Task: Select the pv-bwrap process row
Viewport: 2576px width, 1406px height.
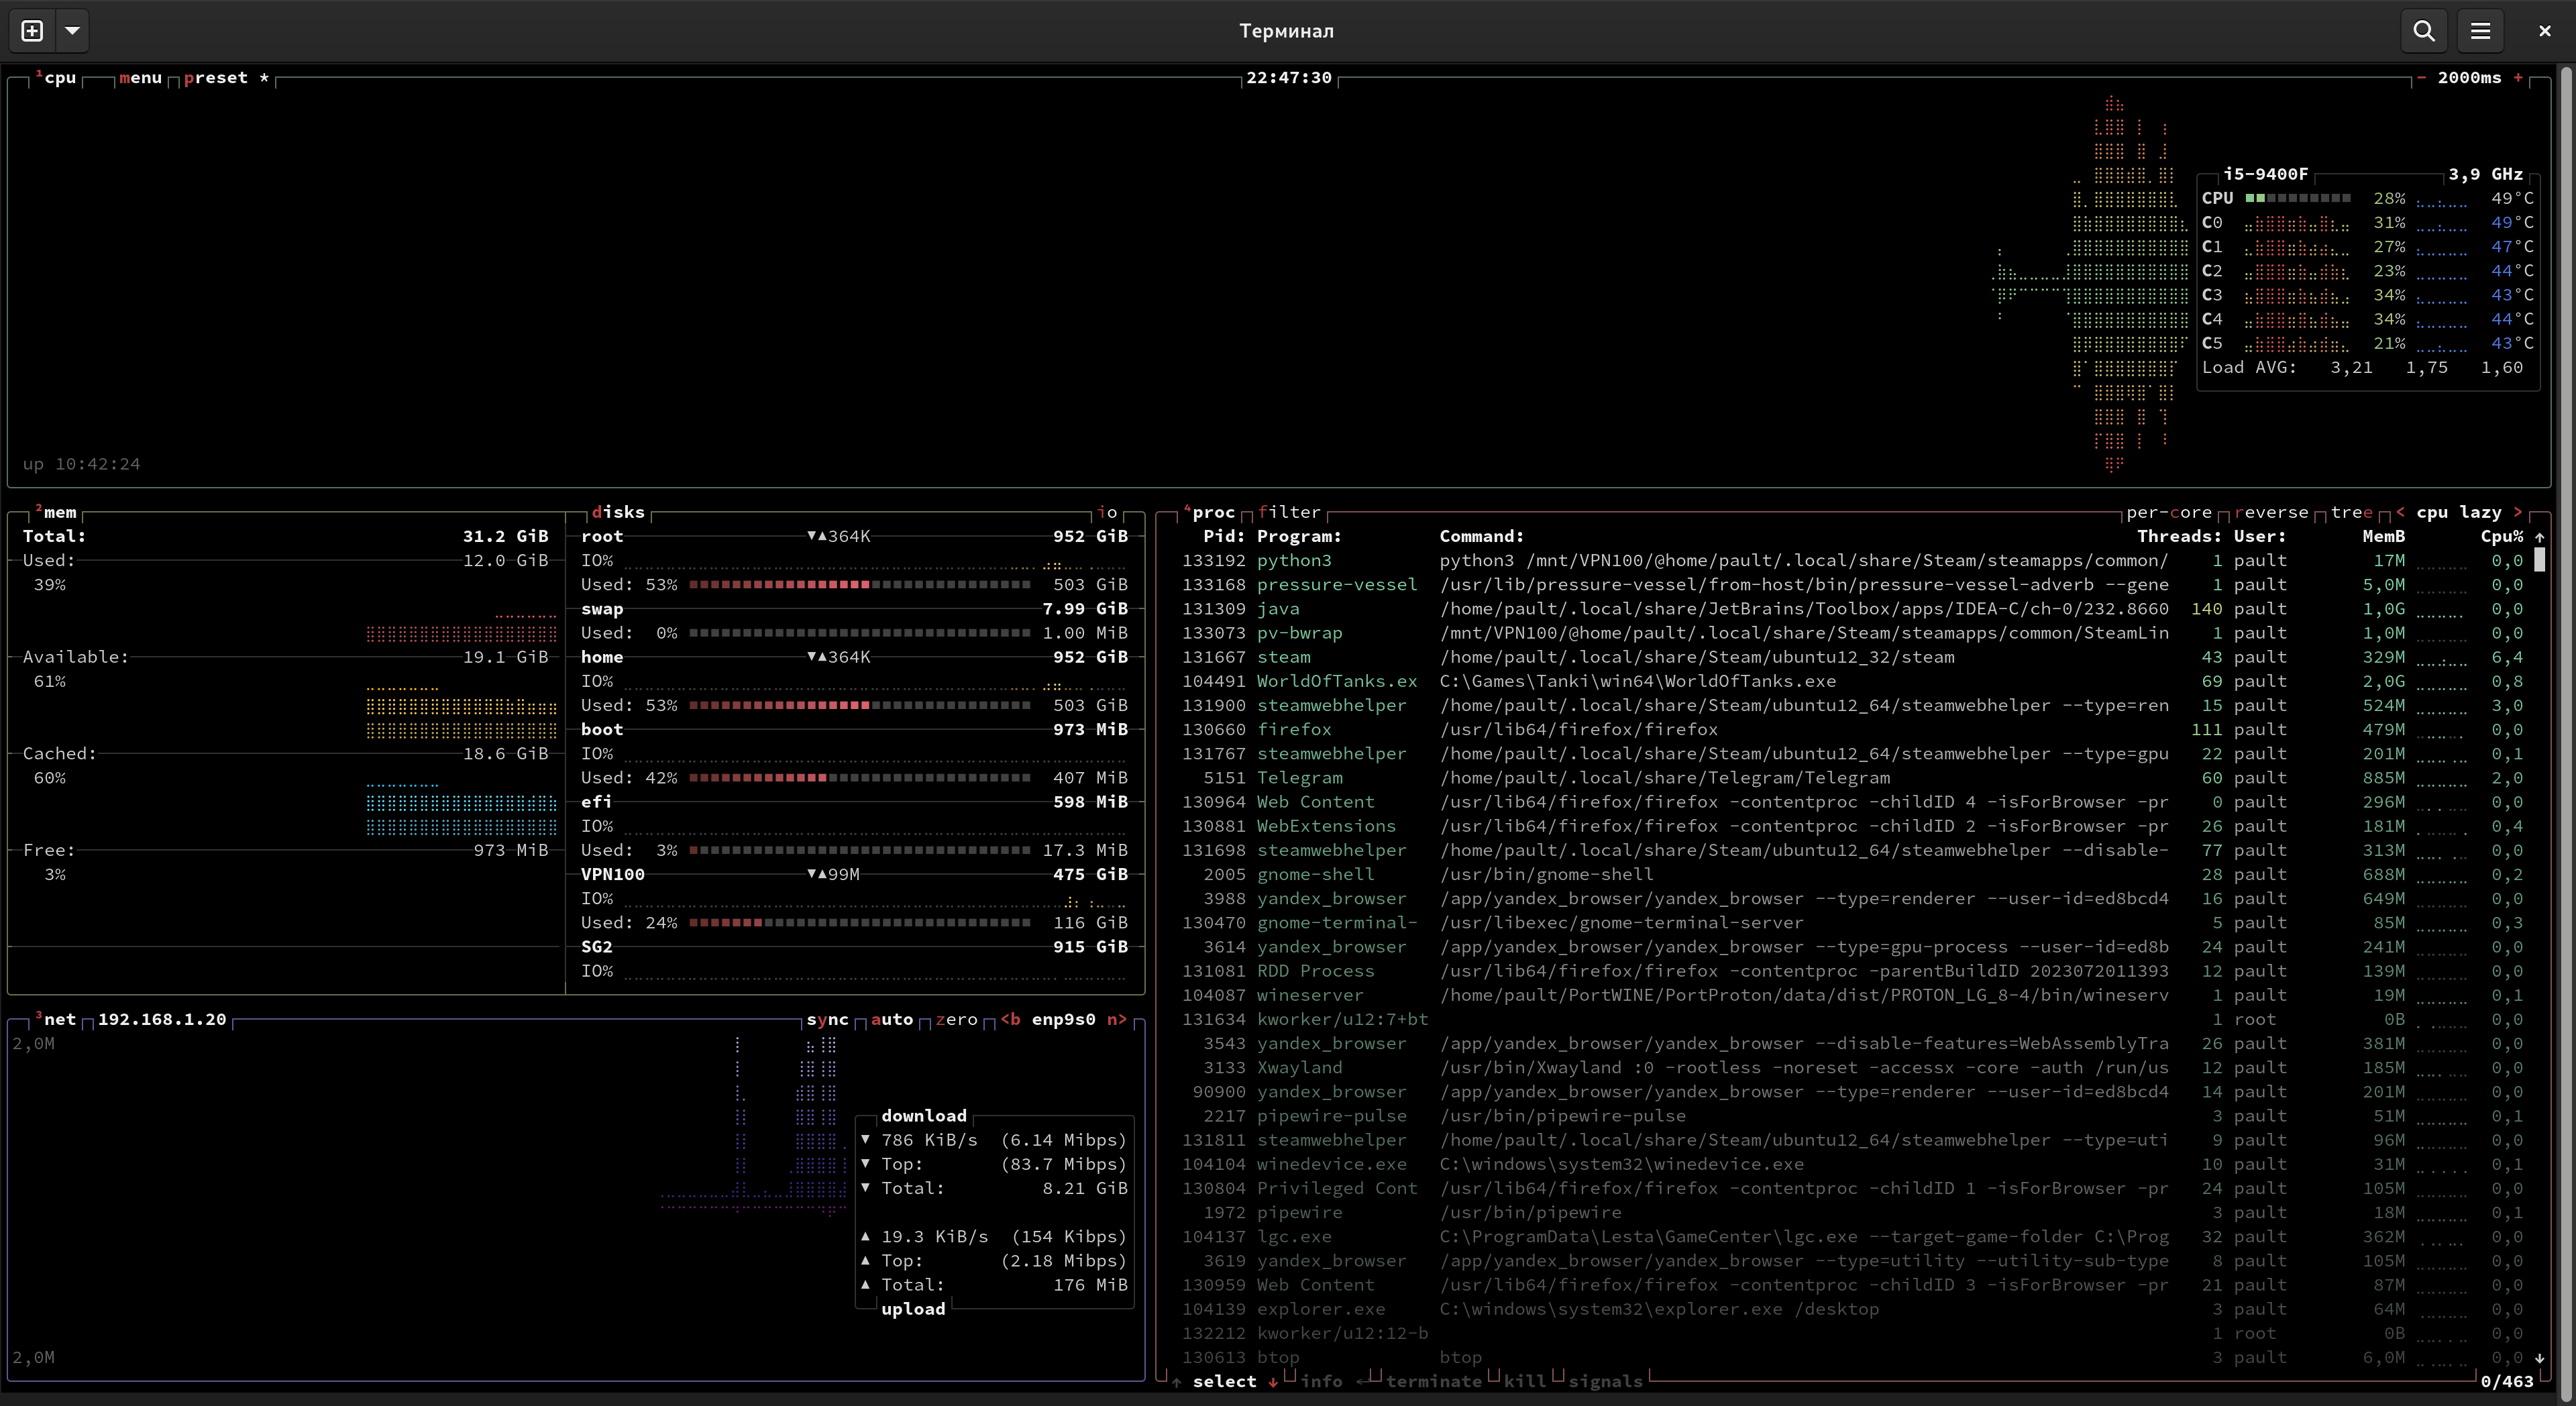Action: (1852, 633)
